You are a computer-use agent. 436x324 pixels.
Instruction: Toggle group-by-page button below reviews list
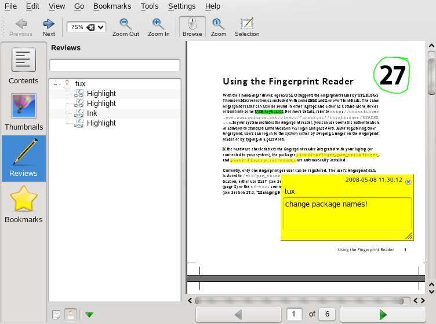click(x=56, y=314)
